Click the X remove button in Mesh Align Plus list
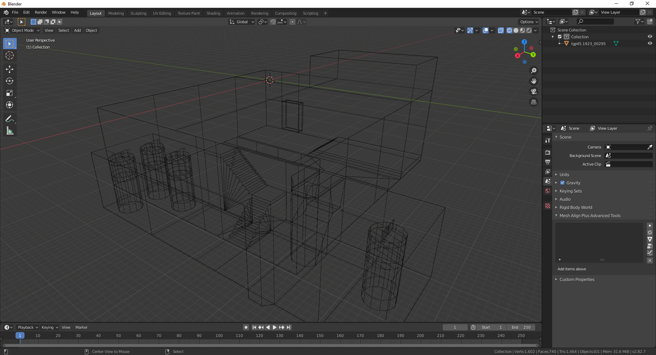Image resolution: width=656 pixels, height=355 pixels. point(649,261)
